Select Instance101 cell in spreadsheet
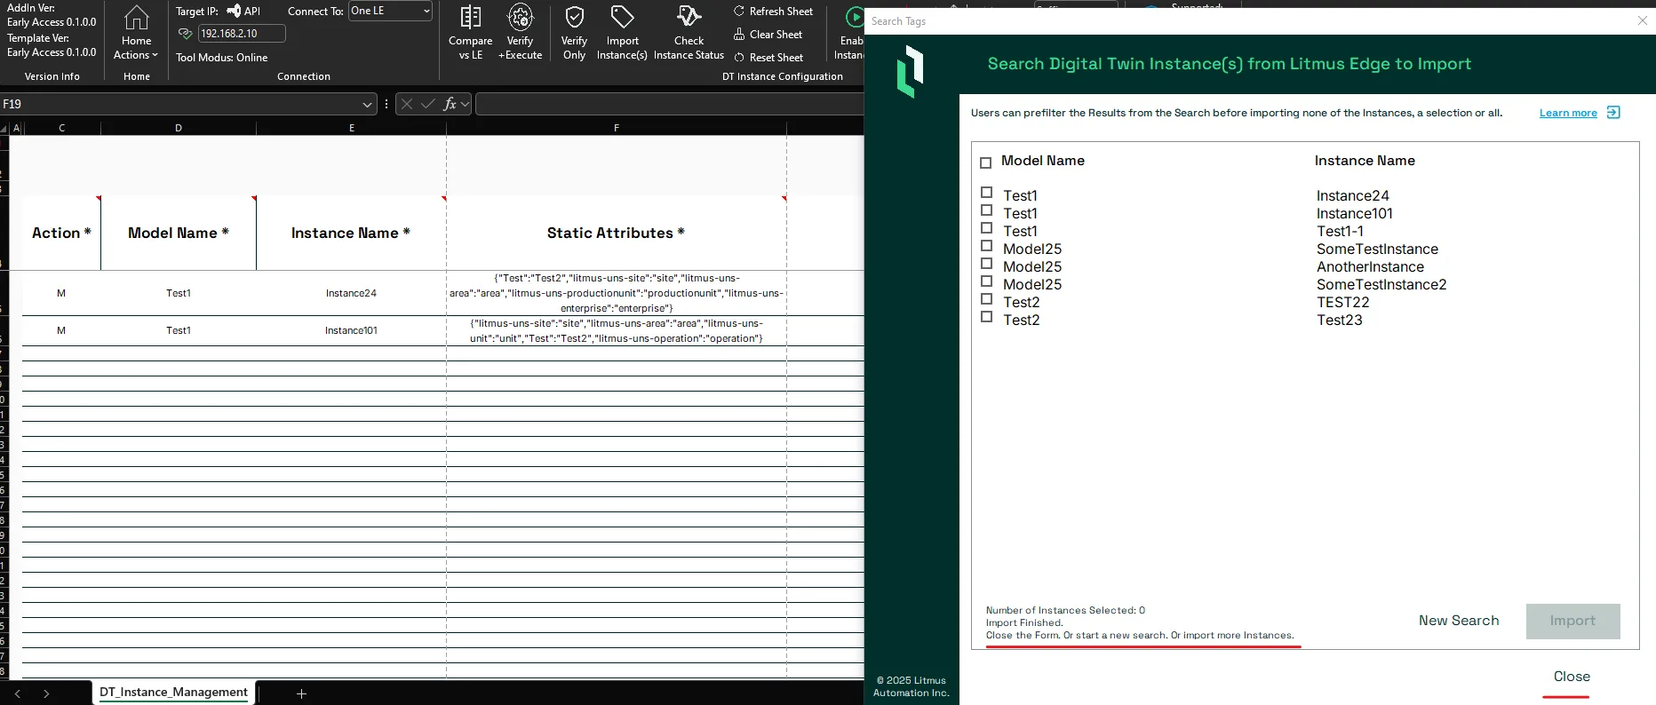Image resolution: width=1656 pixels, height=705 pixels. 351,330
